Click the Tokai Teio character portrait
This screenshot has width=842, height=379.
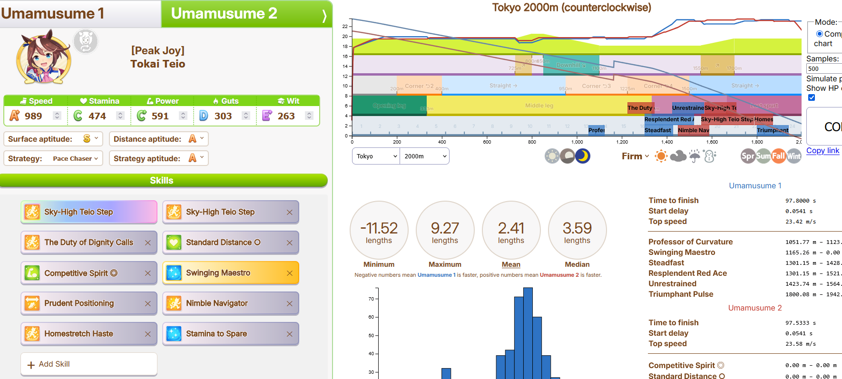[x=44, y=57]
